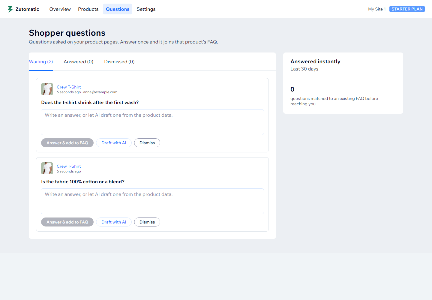
Task: Dismiss the fabric cotton blend question
Action: 147,222
